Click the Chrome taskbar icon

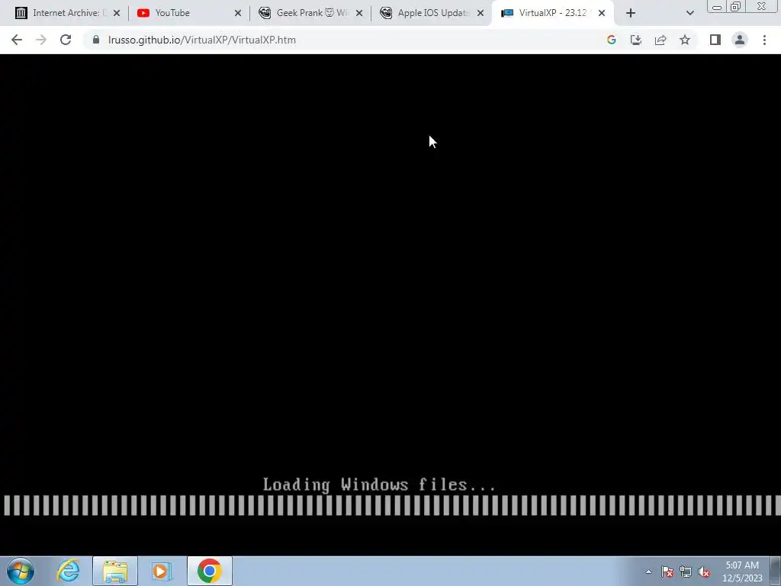(210, 571)
